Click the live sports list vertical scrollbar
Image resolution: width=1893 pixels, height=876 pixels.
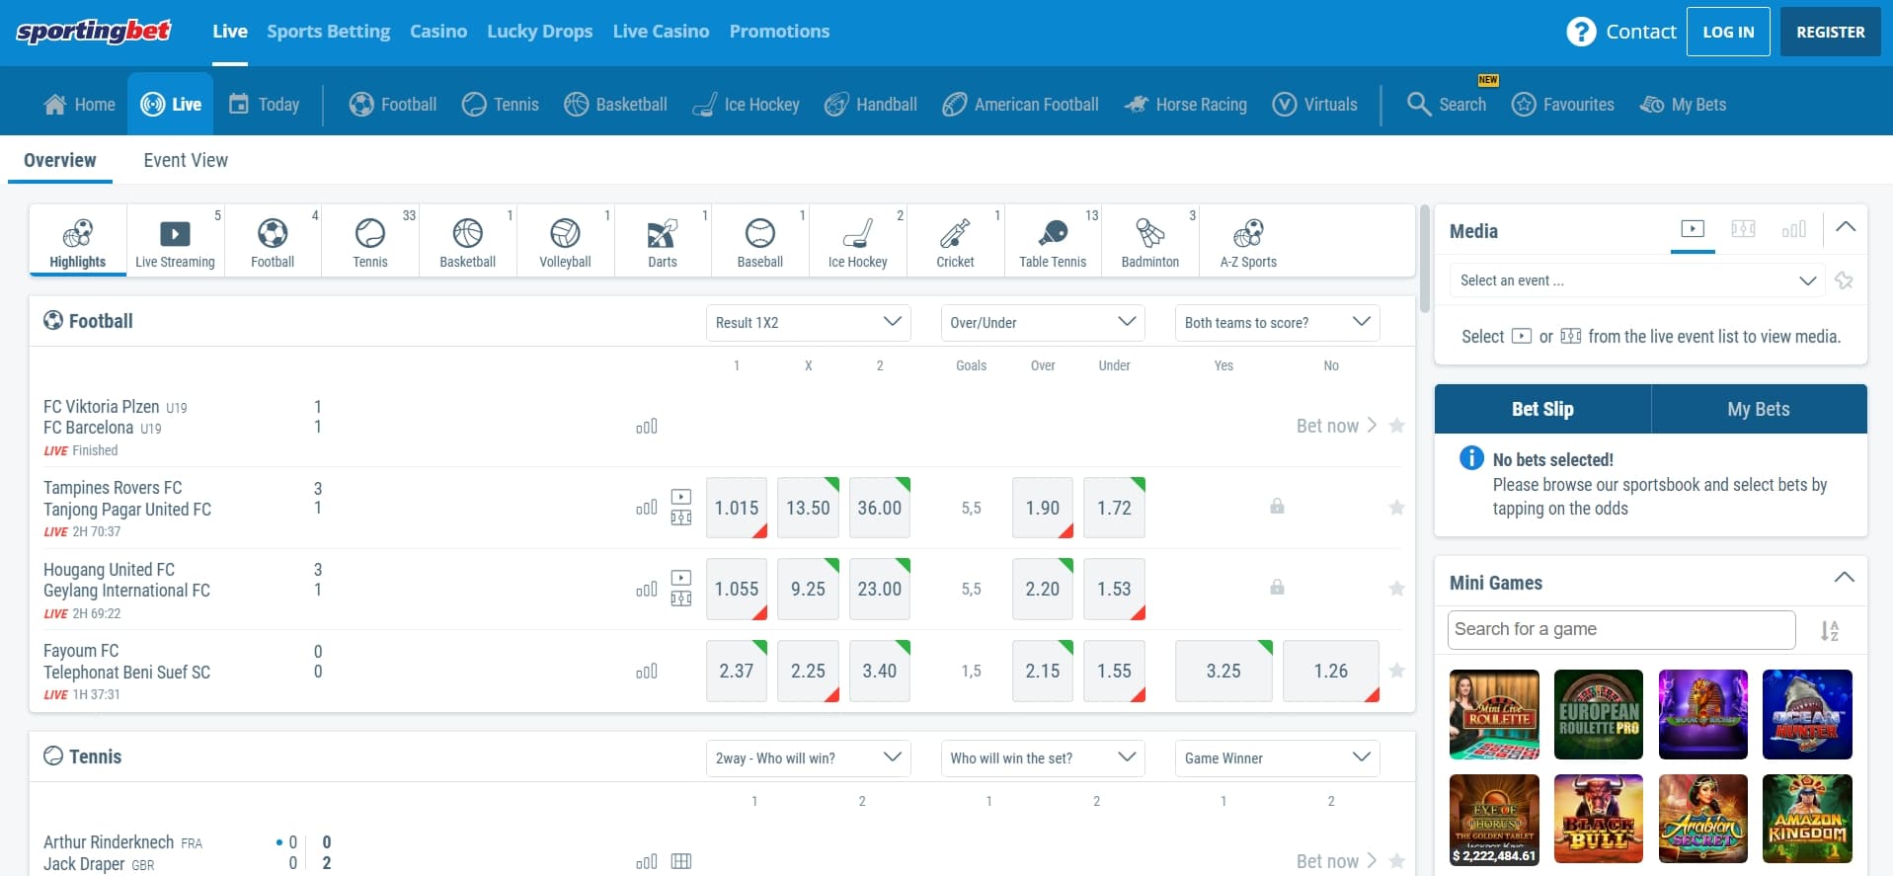point(1424,259)
